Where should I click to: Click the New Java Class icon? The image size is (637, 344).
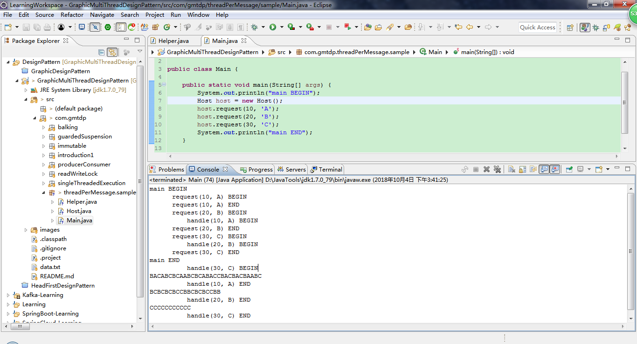(x=166, y=28)
